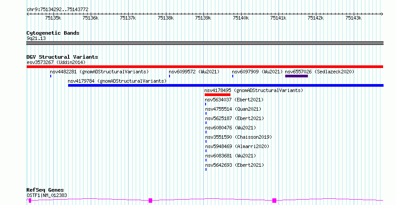The height and width of the screenshot is (205, 396).
Task: Click ruler position 75143k
Action: [x=354, y=18]
